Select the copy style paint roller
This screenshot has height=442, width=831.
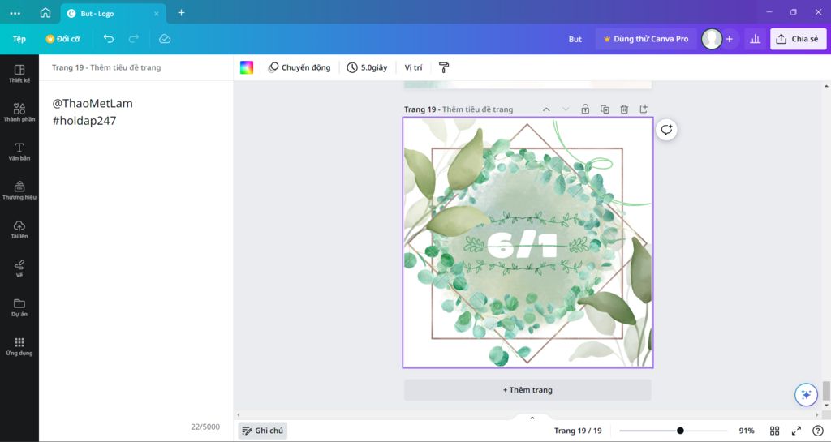[x=444, y=67]
